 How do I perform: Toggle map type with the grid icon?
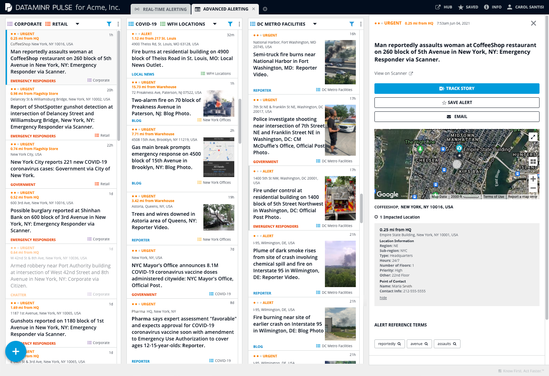coord(533,161)
